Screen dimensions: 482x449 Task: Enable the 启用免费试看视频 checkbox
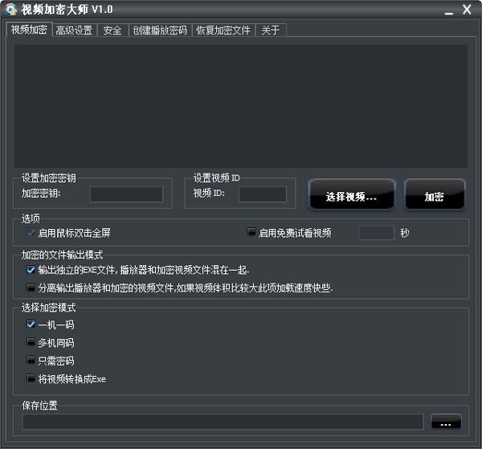coord(251,233)
